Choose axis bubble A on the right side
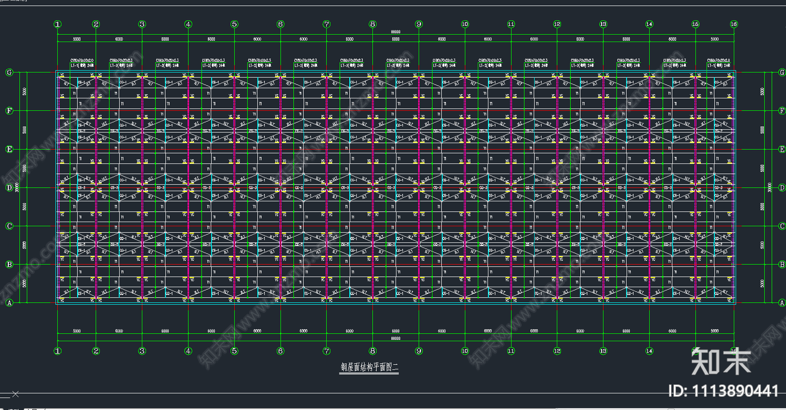Image resolution: width=786 pixels, height=410 pixels. click(782, 303)
